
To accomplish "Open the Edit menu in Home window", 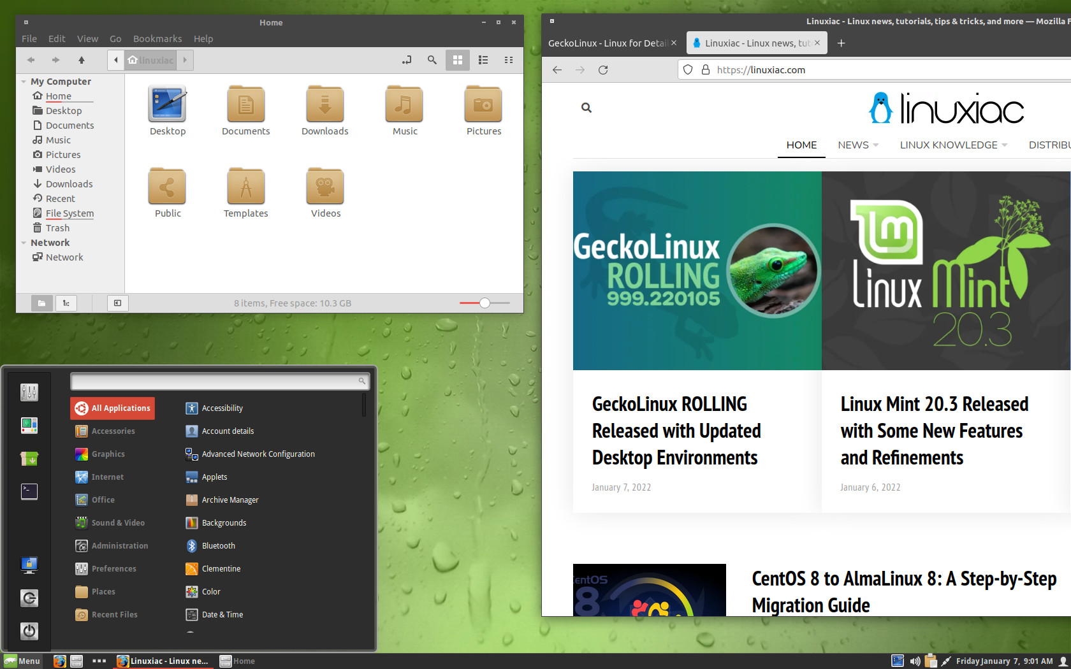I will point(57,39).
